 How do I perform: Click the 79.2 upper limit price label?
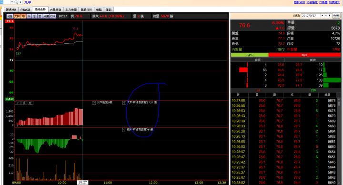tap(10, 21)
